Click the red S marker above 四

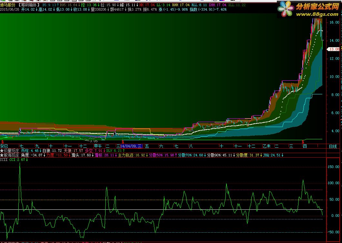pos(303,142)
